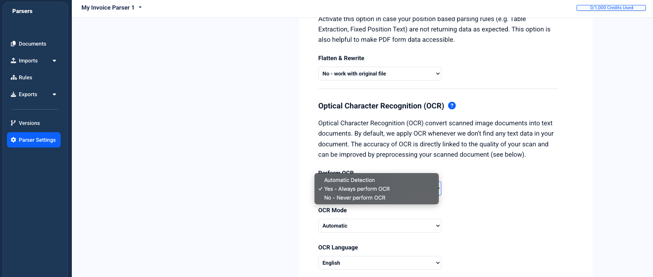Open the OCR Language dropdown
The height and width of the screenshot is (277, 653).
(380, 263)
